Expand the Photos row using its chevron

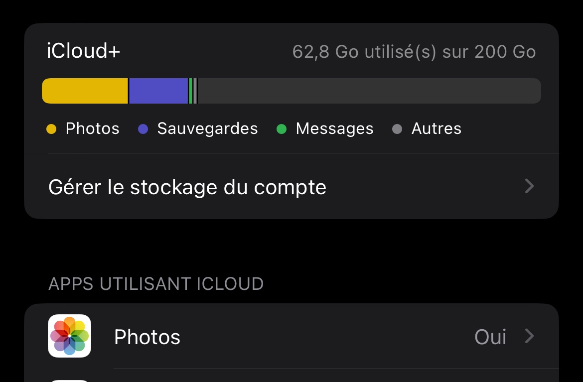[529, 336]
